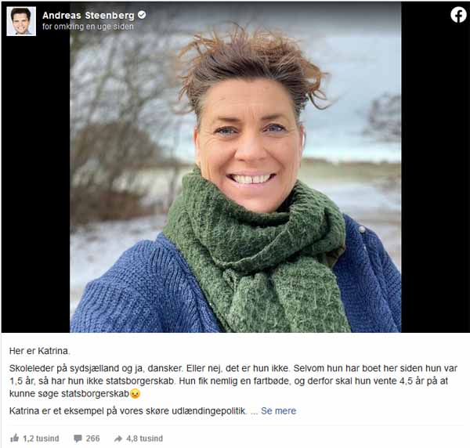Click the emoji after 'søge statsborgerskab'

point(136,393)
